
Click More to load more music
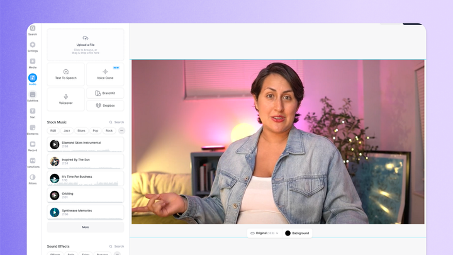click(x=86, y=227)
